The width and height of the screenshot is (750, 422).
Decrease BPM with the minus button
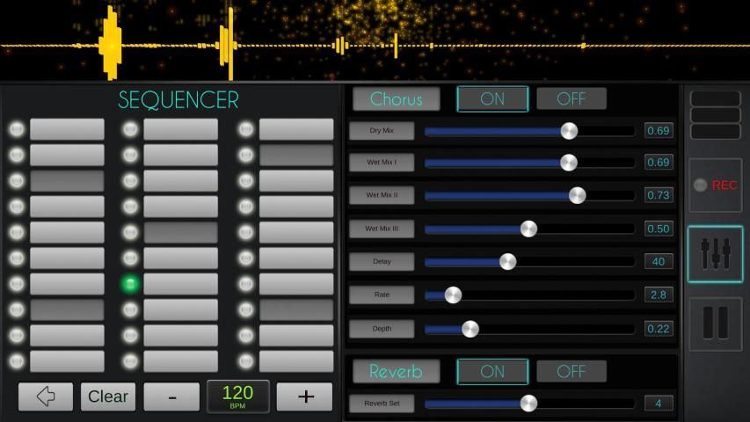[x=171, y=397]
